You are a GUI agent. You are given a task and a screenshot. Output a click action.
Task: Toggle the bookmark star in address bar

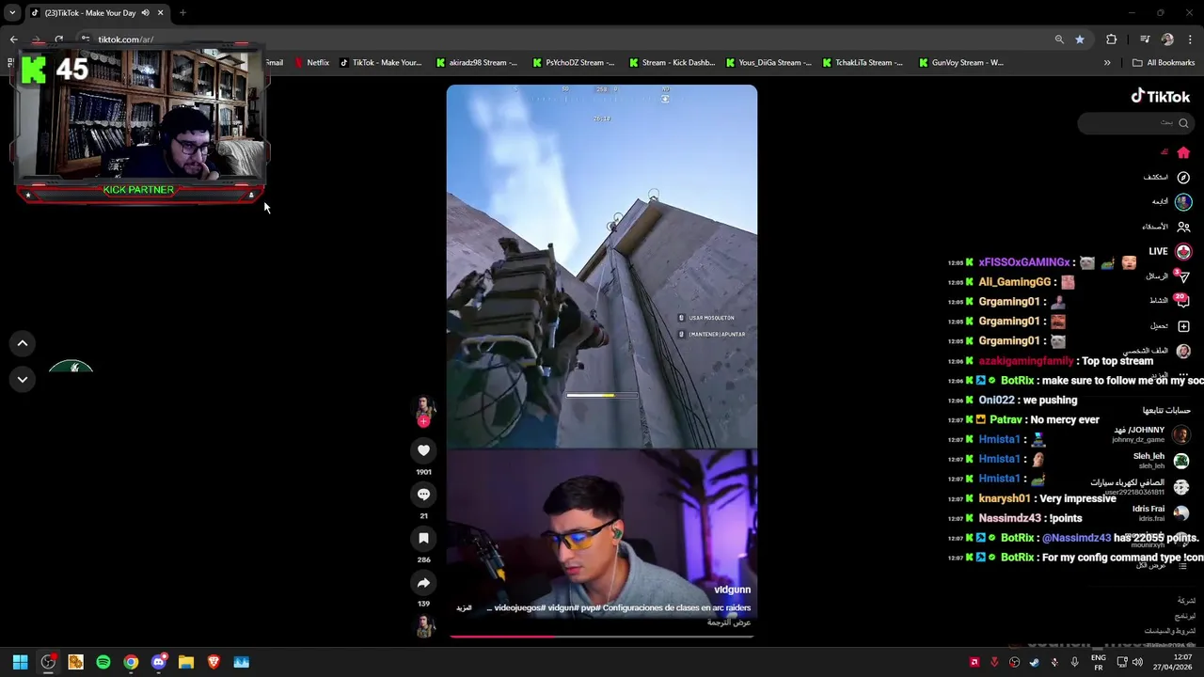(1080, 39)
